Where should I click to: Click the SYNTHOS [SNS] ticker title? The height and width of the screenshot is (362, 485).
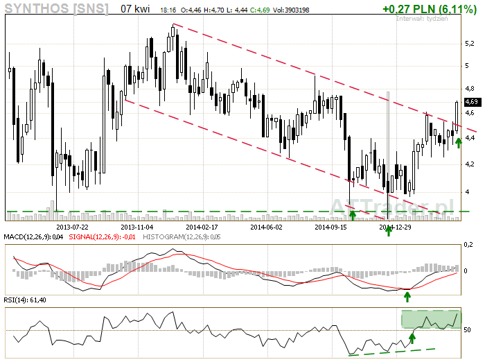coord(57,8)
